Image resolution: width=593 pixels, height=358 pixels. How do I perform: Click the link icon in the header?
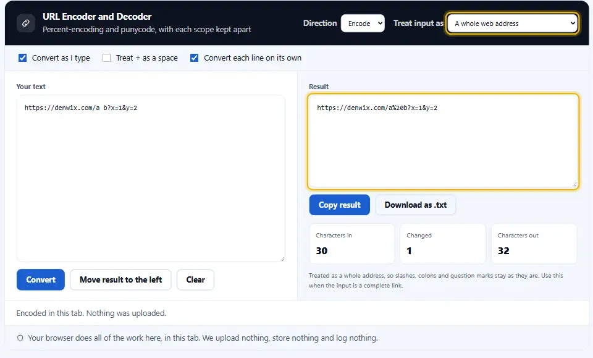point(26,23)
